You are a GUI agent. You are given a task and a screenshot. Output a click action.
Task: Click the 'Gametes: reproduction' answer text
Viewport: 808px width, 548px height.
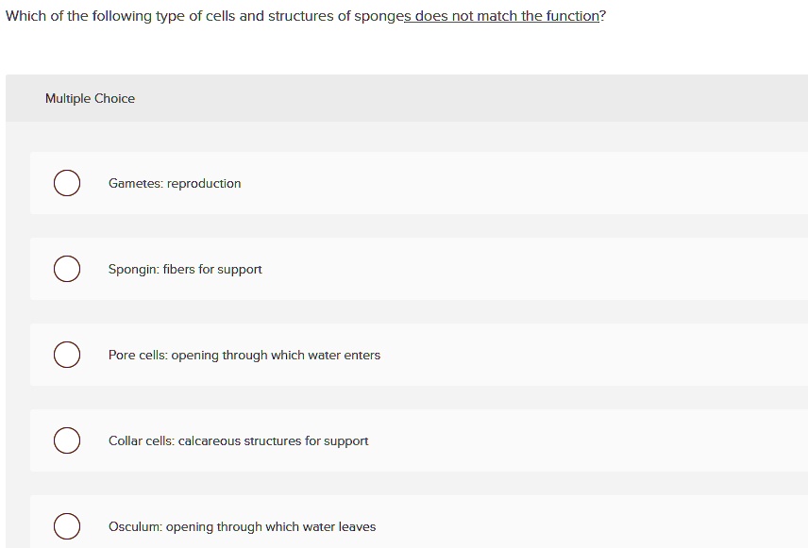point(175,183)
